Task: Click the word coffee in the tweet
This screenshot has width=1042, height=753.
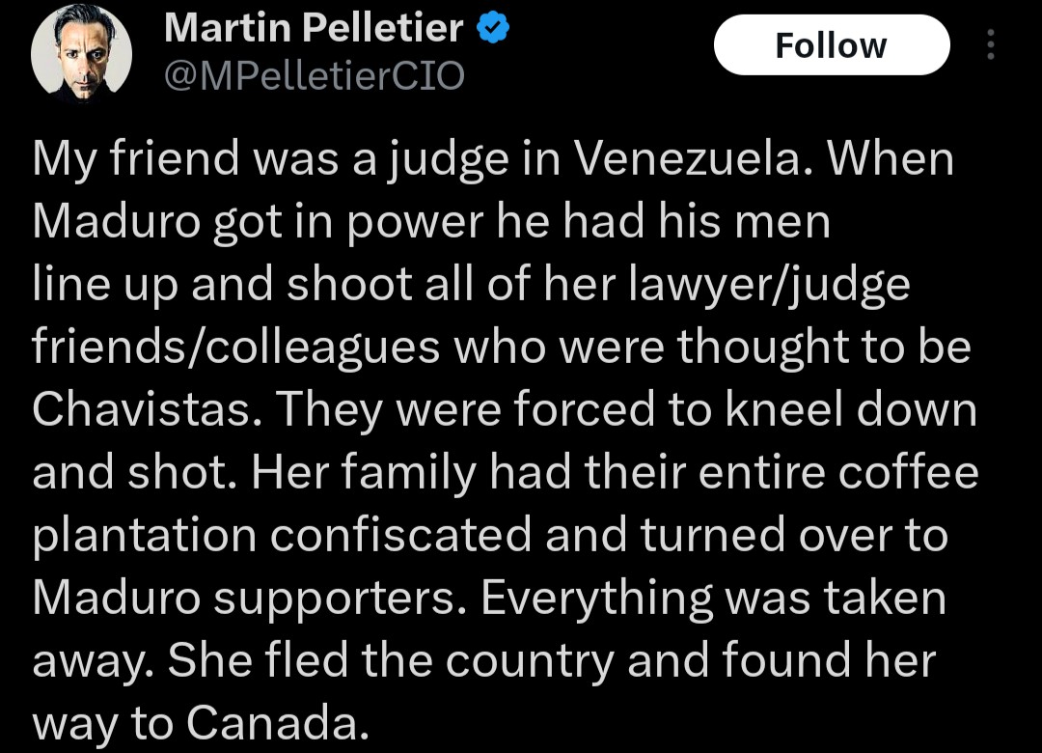Action: coord(915,473)
